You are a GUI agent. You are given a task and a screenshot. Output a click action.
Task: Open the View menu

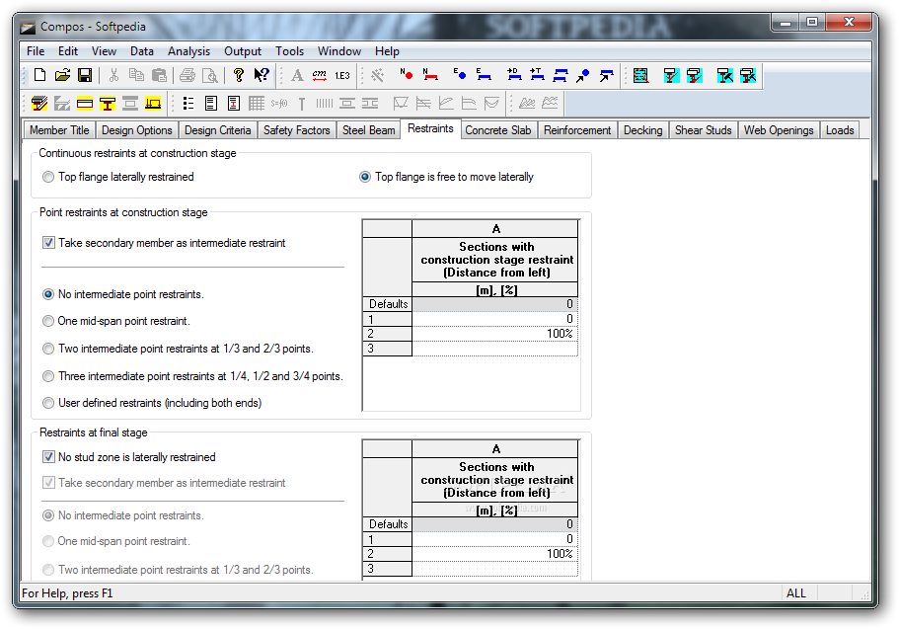[104, 51]
